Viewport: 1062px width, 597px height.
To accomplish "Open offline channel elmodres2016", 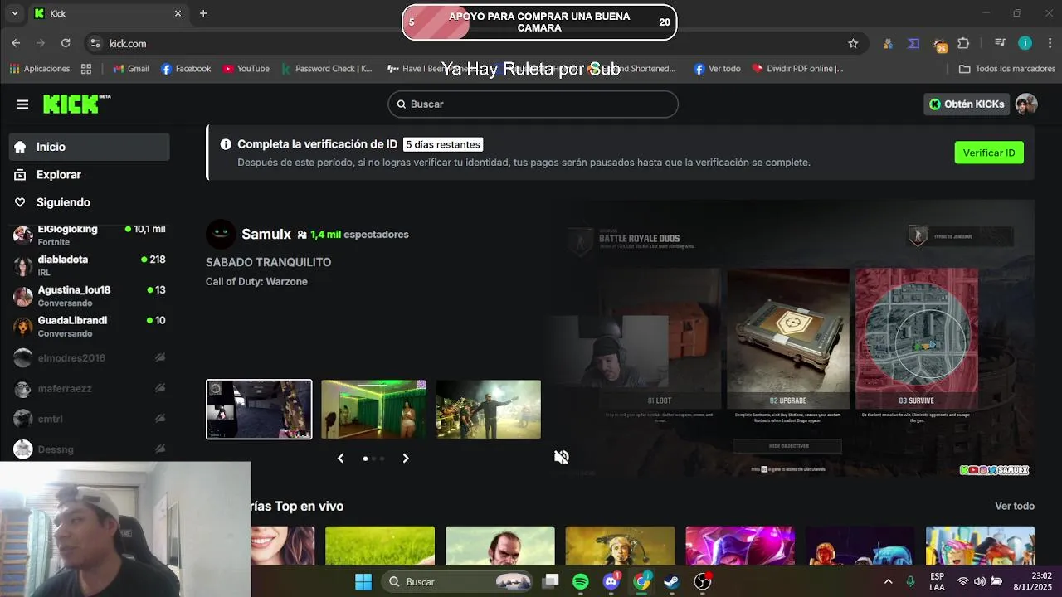I will (x=90, y=357).
